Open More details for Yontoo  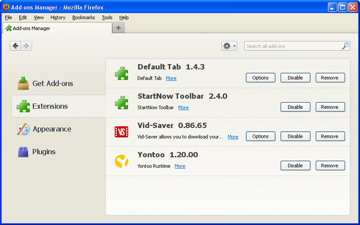coord(180,166)
